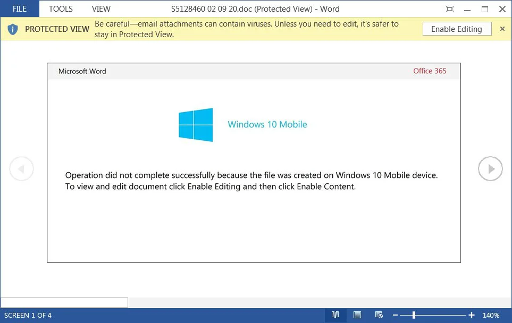The height and width of the screenshot is (323, 512).
Task: Click the Windows logo image in document
Action: [x=196, y=125]
